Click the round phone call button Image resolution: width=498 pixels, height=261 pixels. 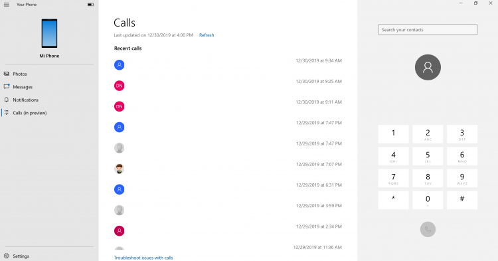pyautogui.click(x=428, y=229)
